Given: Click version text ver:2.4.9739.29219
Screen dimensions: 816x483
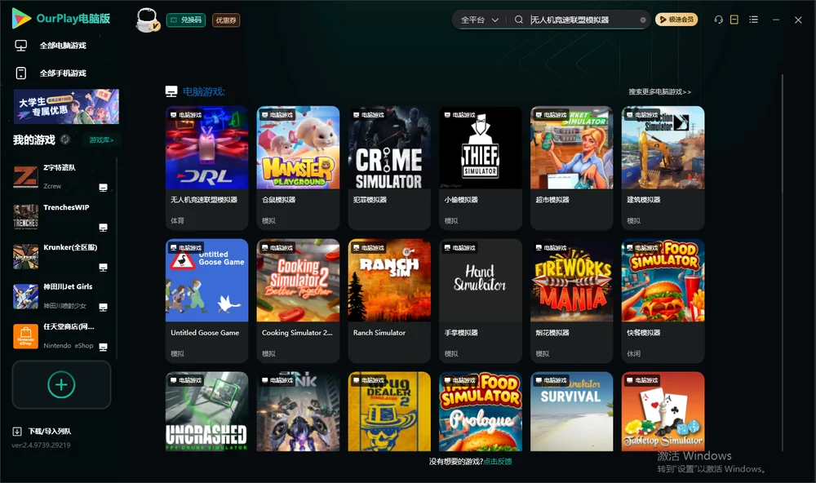Looking at the screenshot, I should click(x=41, y=445).
